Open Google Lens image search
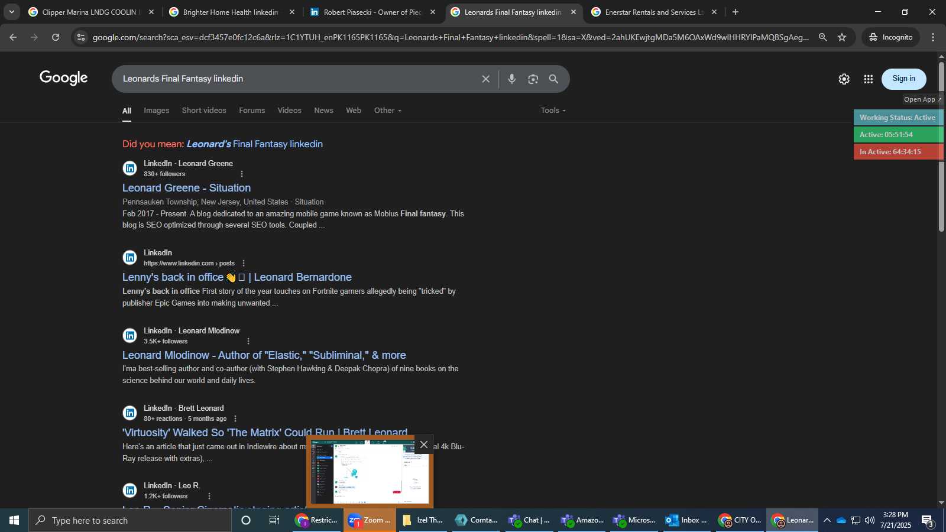This screenshot has height=532, width=946. [x=533, y=79]
